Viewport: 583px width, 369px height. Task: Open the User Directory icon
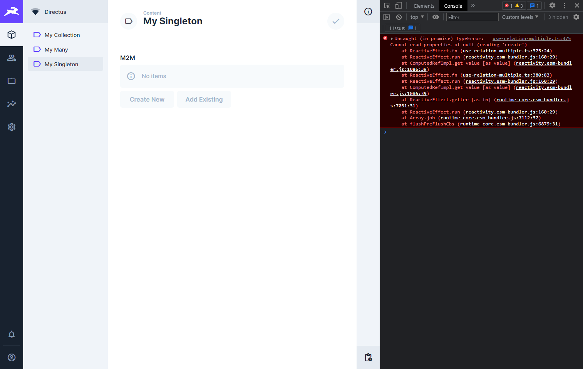point(12,57)
